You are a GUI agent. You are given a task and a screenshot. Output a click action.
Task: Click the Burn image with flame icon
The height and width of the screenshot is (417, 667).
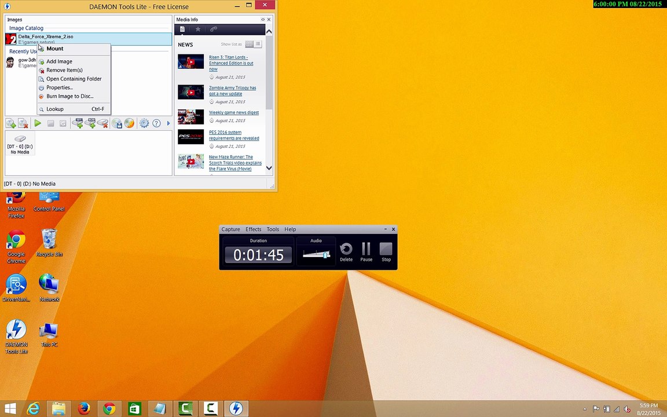(129, 123)
